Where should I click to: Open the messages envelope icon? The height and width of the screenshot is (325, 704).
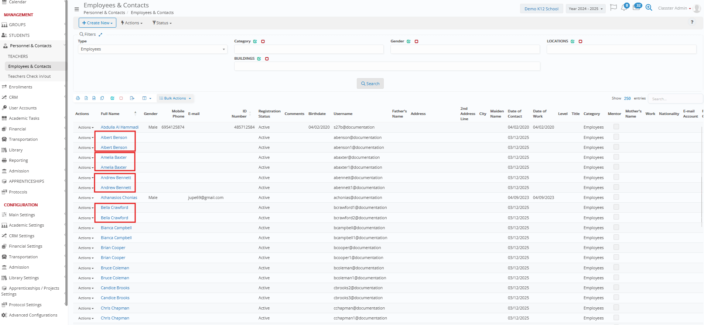pos(636,8)
